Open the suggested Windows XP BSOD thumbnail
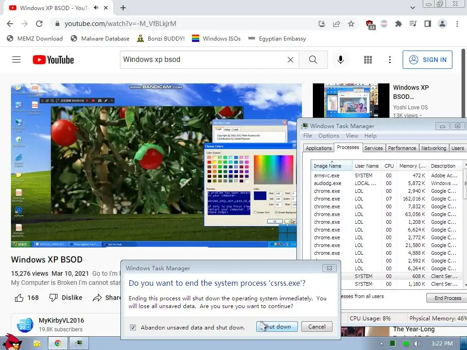The image size is (467, 350). point(351,101)
